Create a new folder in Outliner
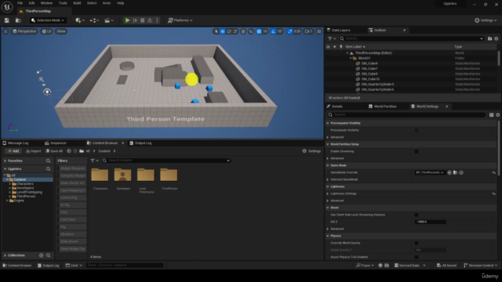 489,38
